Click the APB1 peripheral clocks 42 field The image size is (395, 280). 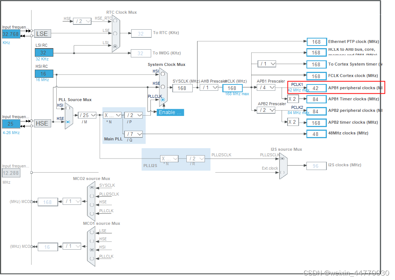coord(317,88)
